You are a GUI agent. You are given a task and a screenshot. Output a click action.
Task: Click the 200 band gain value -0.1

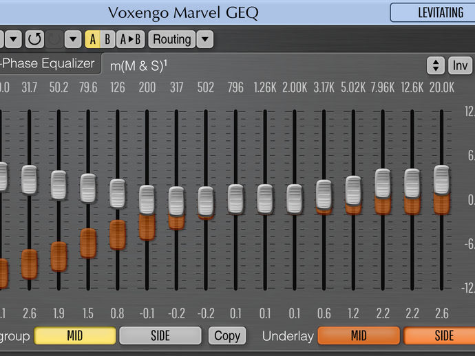[x=147, y=313]
